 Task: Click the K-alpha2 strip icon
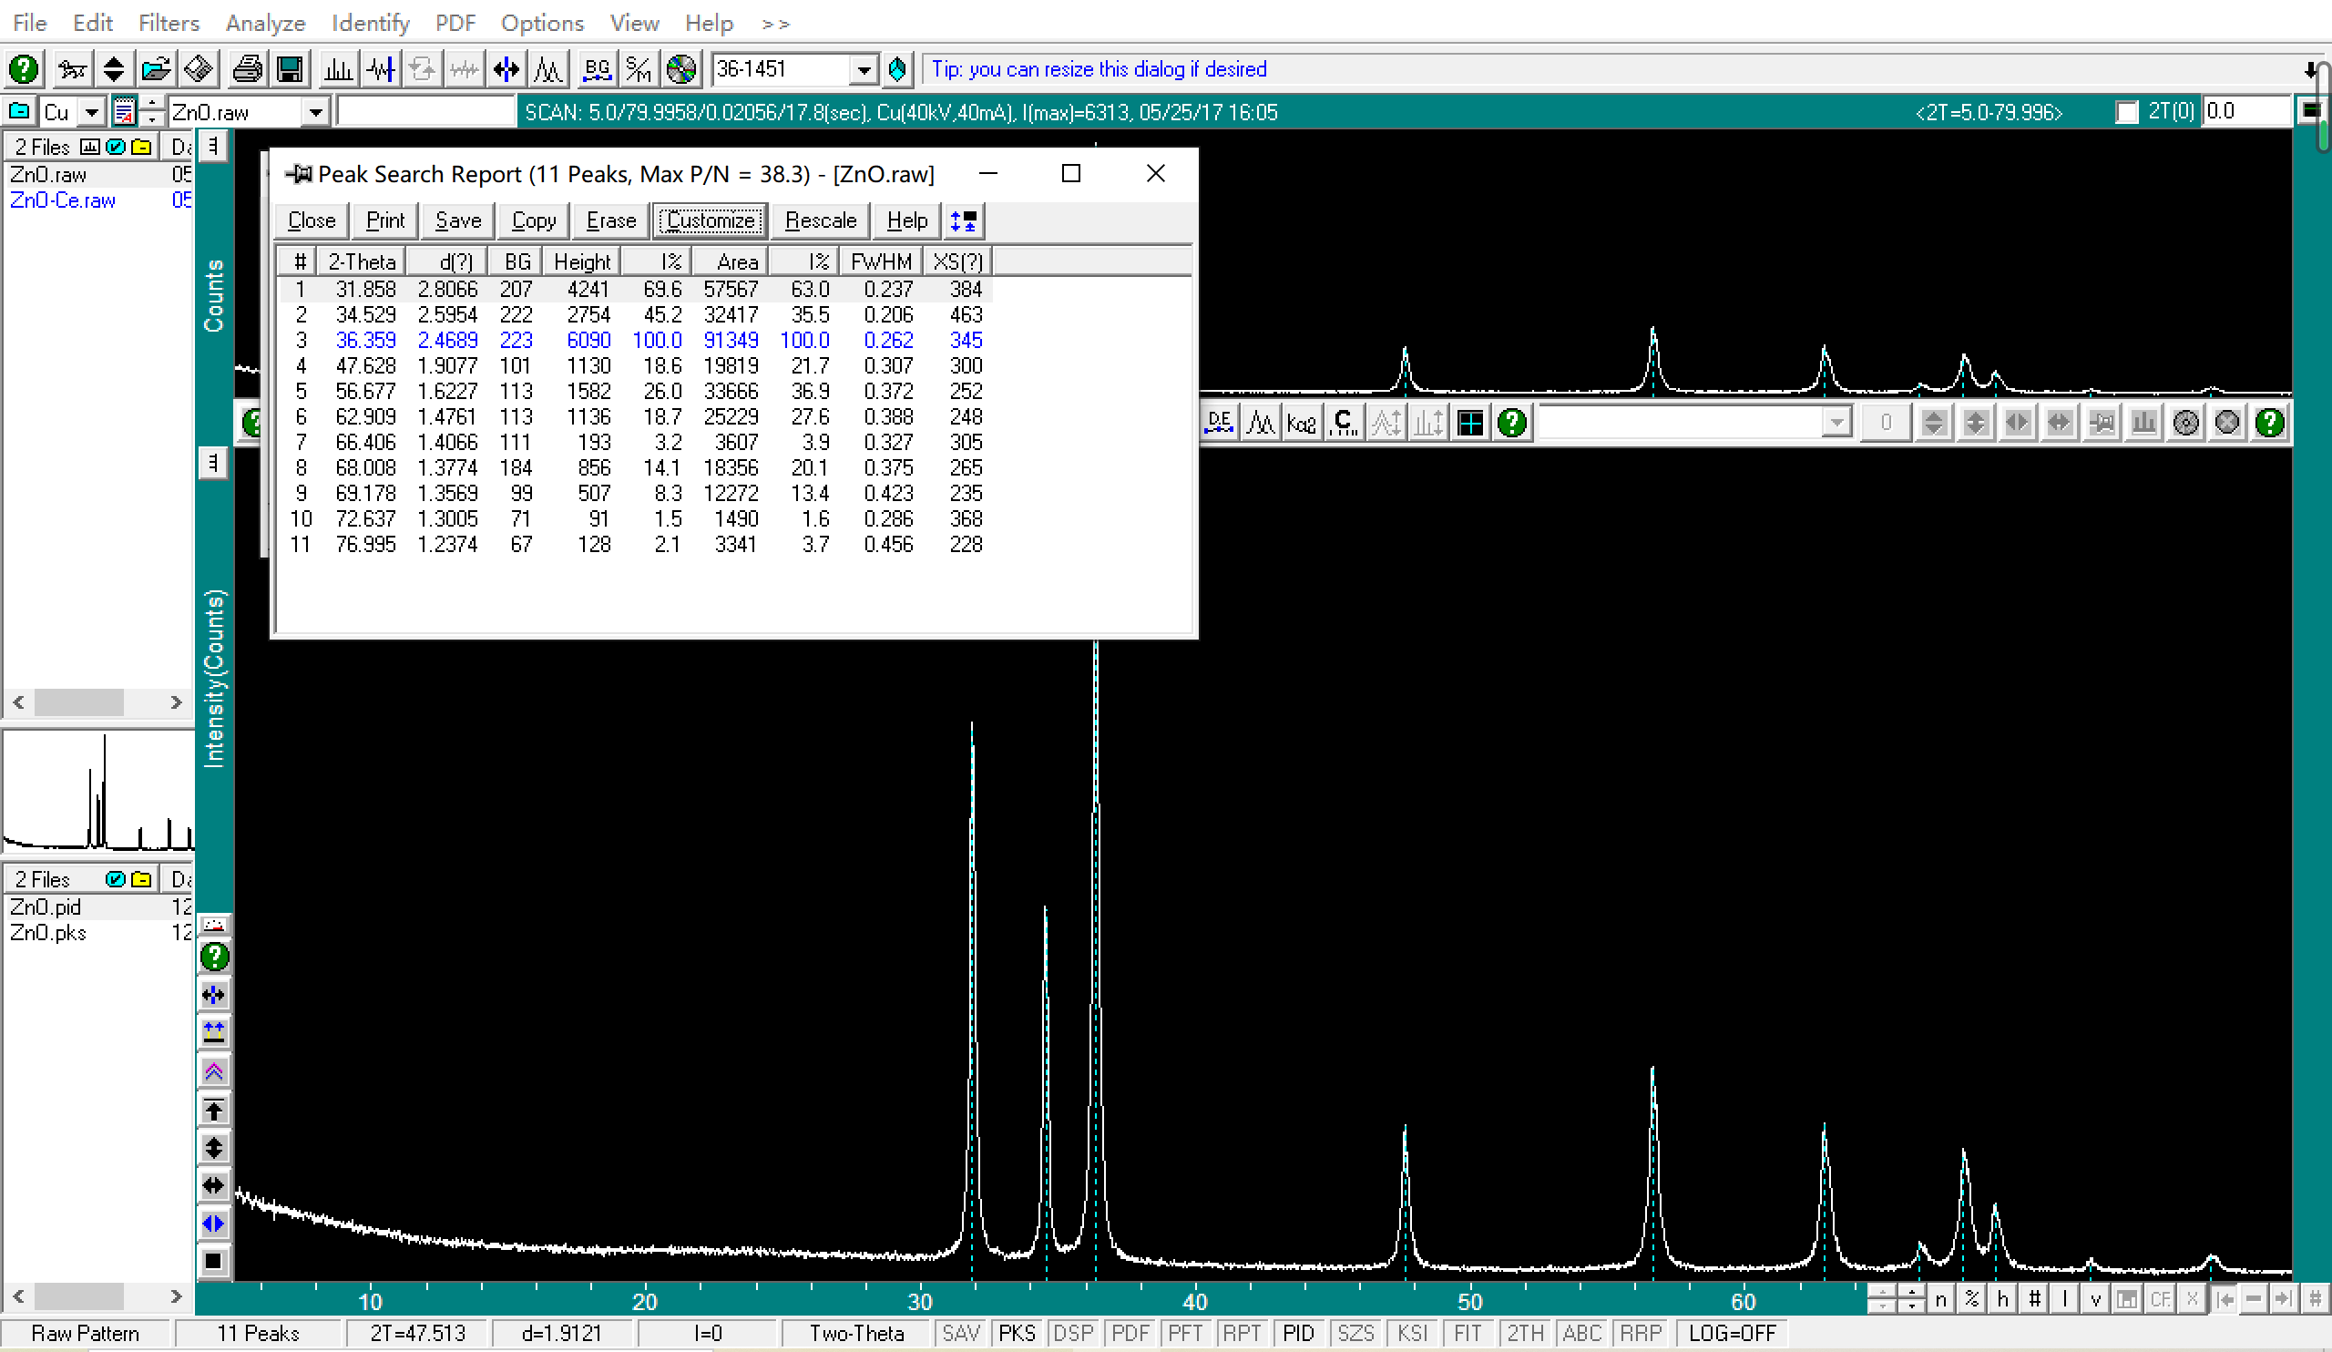[x=1301, y=423]
